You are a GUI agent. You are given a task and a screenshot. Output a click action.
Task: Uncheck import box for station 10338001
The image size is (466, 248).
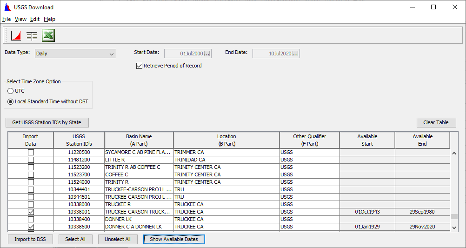(x=31, y=212)
